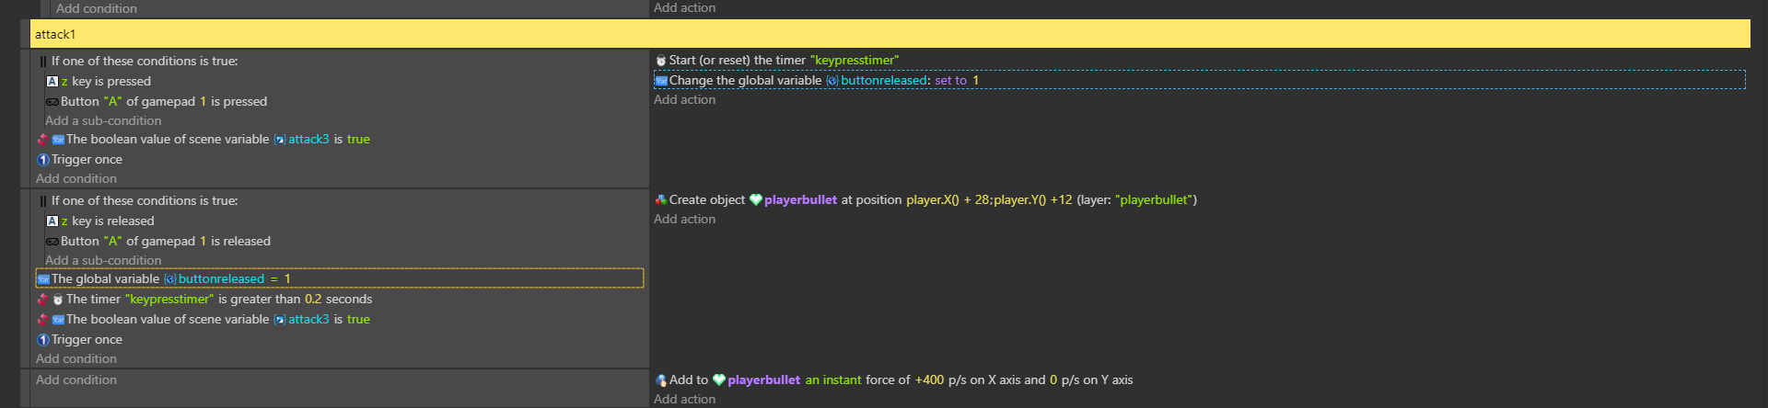Toggle invert icon on first attack3 is true condition
This screenshot has width=1768, height=408.
pyautogui.click(x=42, y=140)
